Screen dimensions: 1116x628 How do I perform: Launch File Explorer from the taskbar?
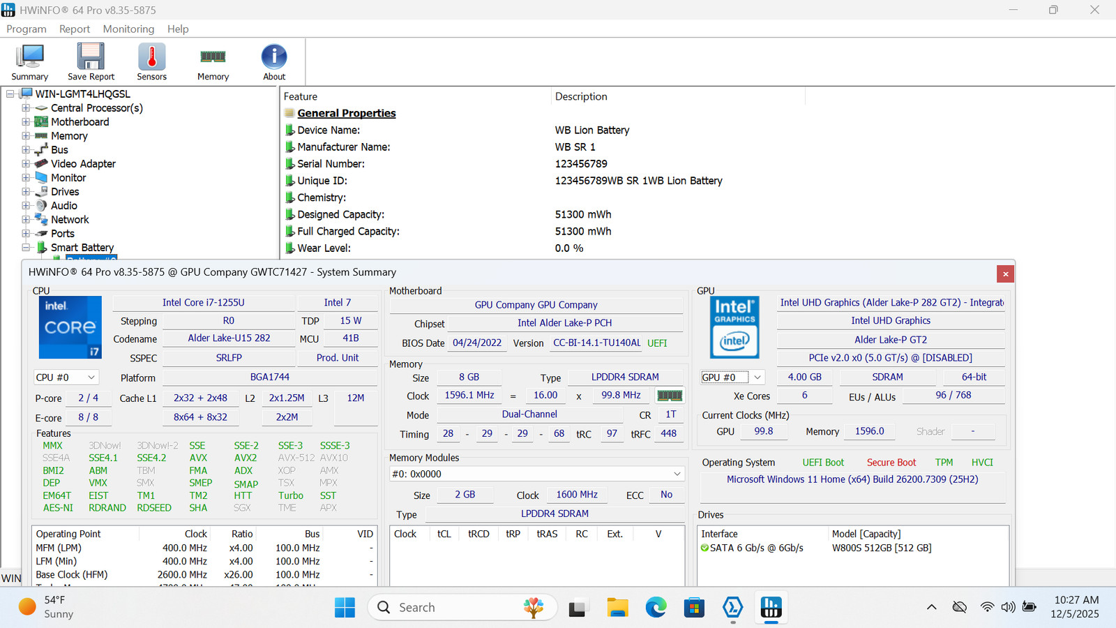coord(617,608)
